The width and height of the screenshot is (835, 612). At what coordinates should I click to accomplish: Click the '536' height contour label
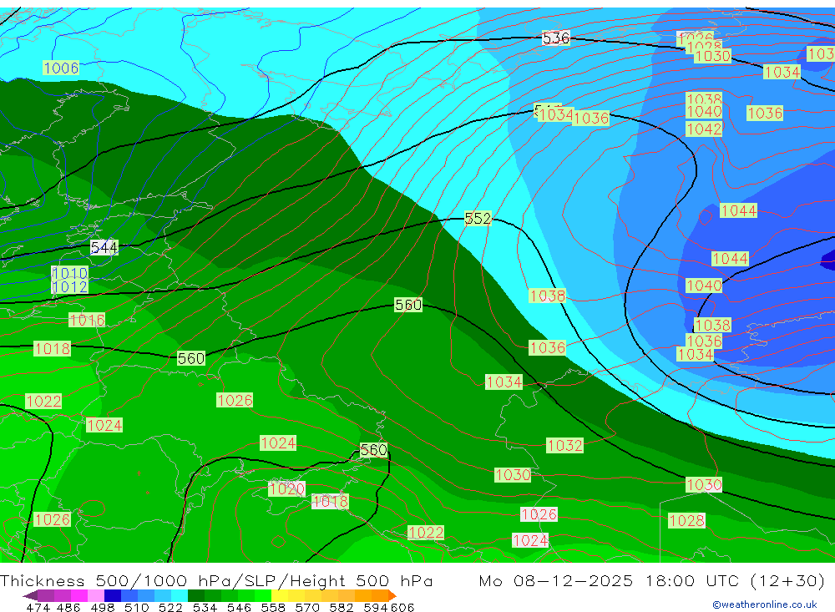pyautogui.click(x=556, y=38)
